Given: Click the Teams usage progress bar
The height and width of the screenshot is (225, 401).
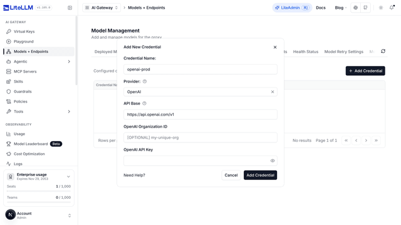Looking at the screenshot, I should [39, 202].
